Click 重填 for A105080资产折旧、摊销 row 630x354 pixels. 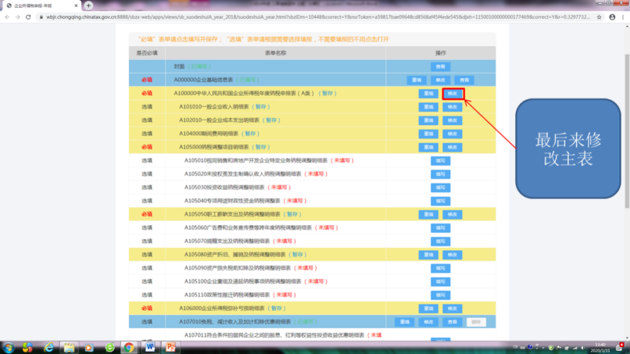428,255
